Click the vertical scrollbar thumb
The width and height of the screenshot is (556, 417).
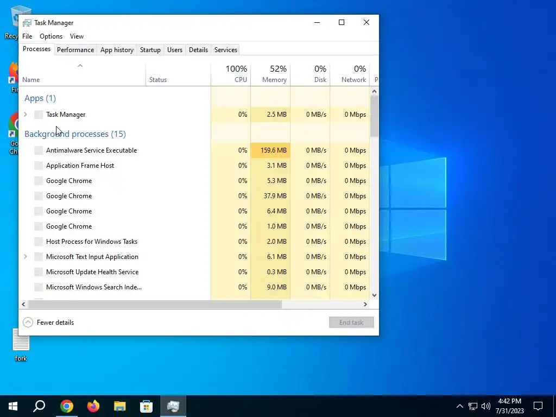coord(374,116)
